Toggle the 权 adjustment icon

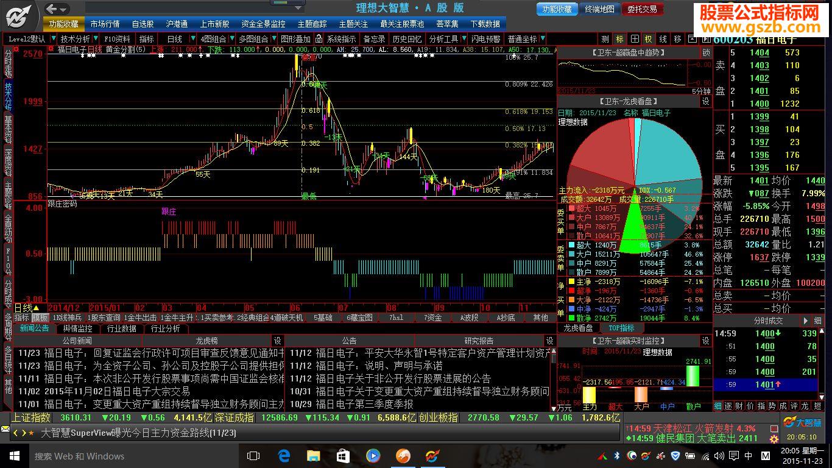click(x=649, y=39)
